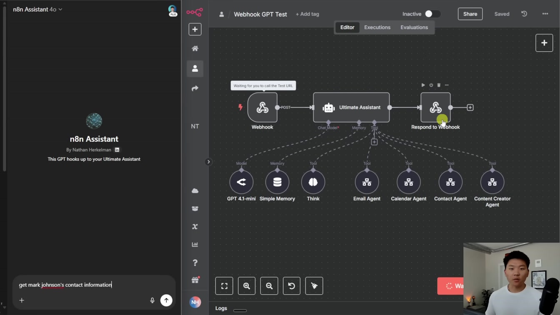Click the reset zoom button
The width and height of the screenshot is (560, 315).
point(292,286)
